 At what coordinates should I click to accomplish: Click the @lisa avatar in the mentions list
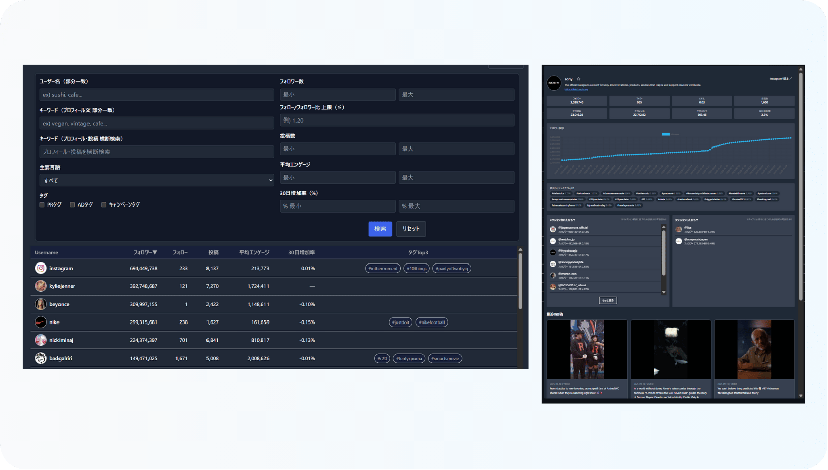click(x=678, y=229)
